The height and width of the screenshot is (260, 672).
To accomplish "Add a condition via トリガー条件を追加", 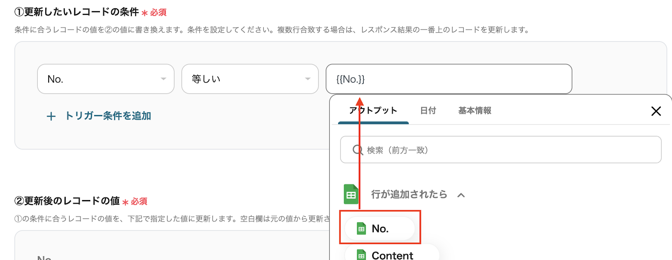I will 108,116.
